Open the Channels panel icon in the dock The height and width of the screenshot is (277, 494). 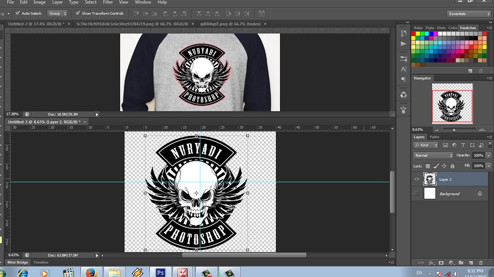404,95
